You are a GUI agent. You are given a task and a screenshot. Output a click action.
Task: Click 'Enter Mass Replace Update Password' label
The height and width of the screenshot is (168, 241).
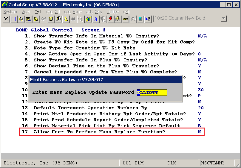83,92
